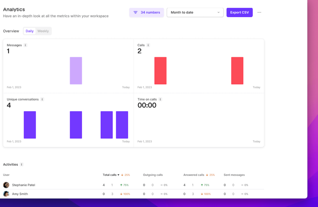Click the Sent messages column header

click(x=234, y=175)
